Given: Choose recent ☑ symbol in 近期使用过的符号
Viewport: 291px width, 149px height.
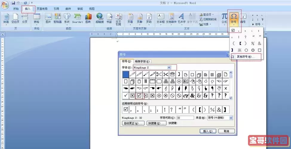Looking at the screenshot, I should point(126,109).
